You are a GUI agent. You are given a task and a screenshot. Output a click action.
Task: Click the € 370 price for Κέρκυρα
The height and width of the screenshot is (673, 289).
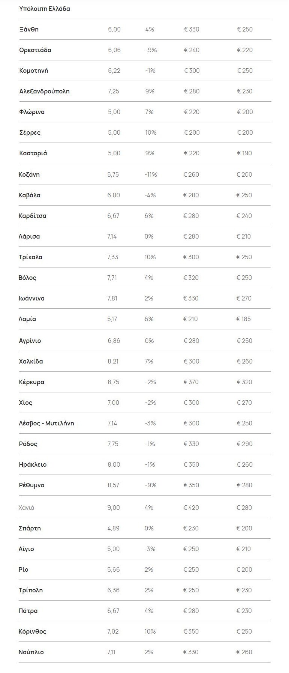191,382
